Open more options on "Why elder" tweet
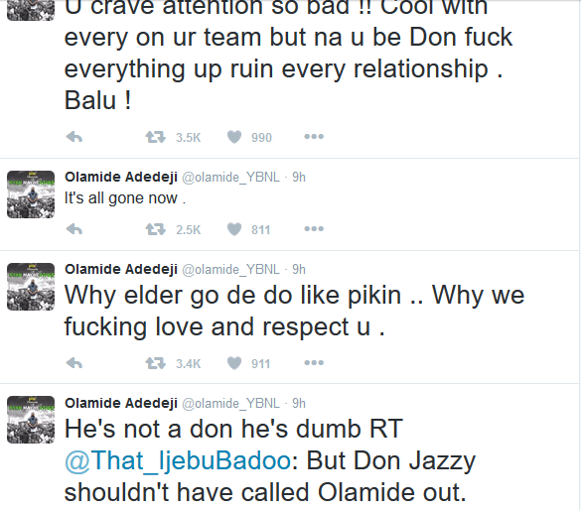The height and width of the screenshot is (510, 581). 314,363
